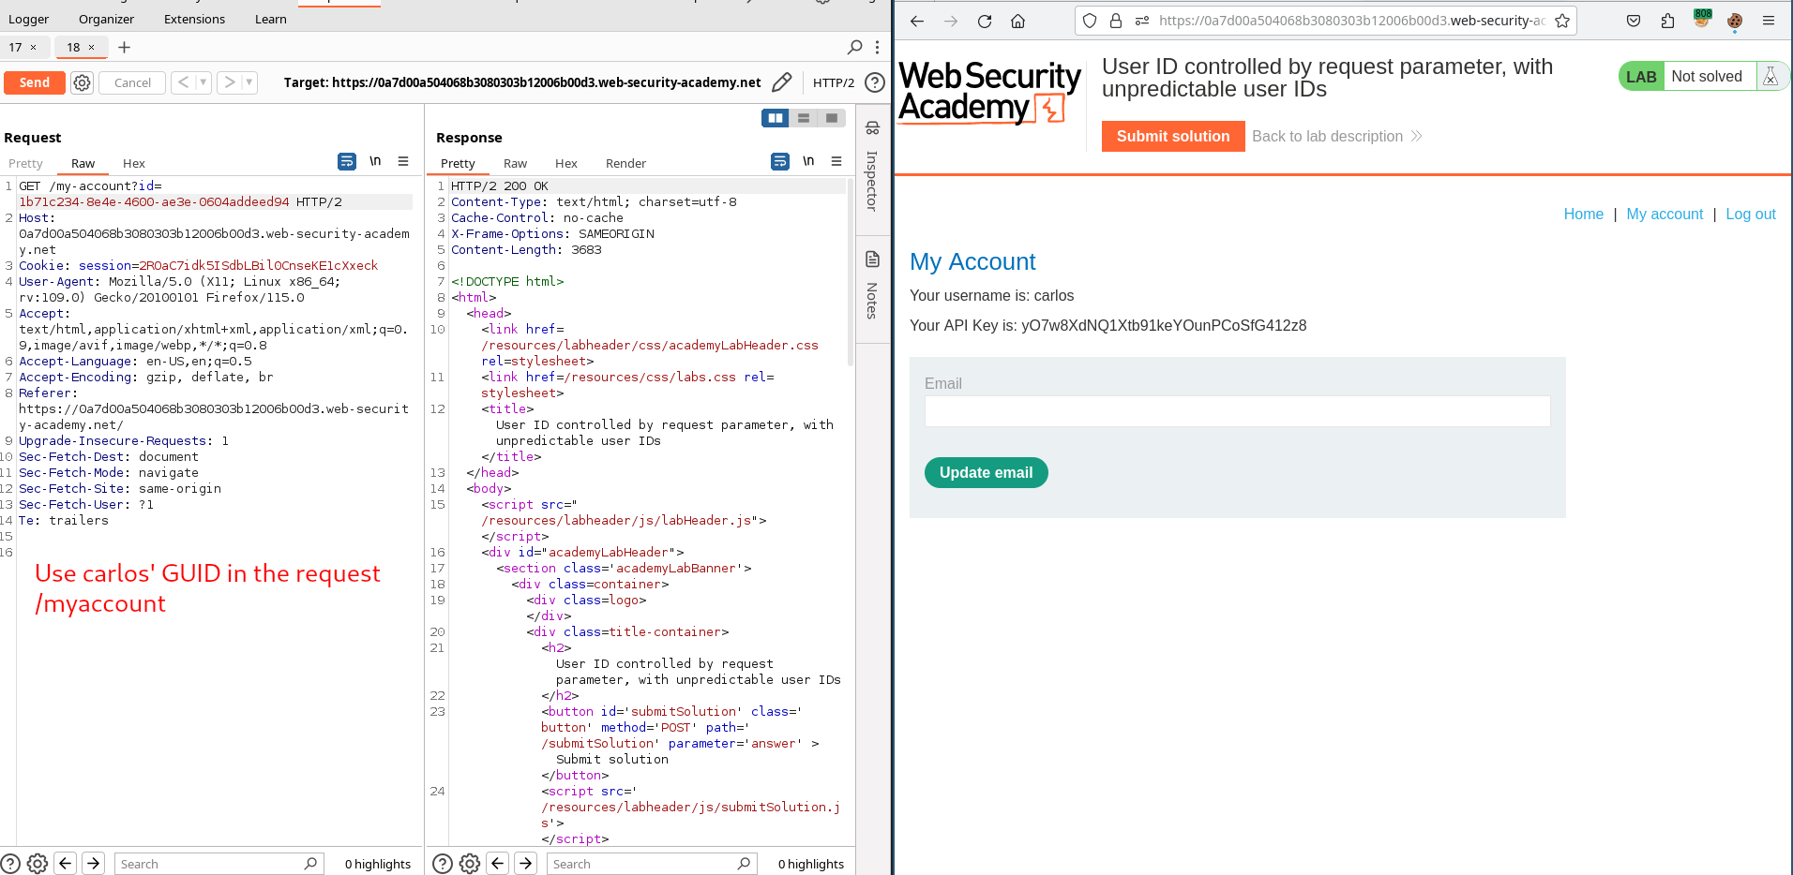Click the HTTP/2 protocol toggle
The width and height of the screenshot is (1793, 875).
834,82
